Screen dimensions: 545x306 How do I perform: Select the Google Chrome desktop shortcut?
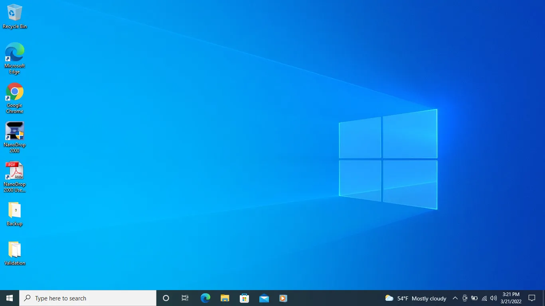15,98
